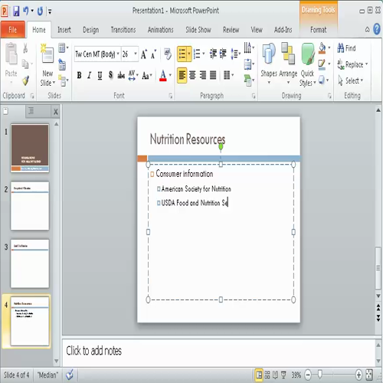Toggle Underline formatting
Screen dimensions: 383x383
pos(100,75)
